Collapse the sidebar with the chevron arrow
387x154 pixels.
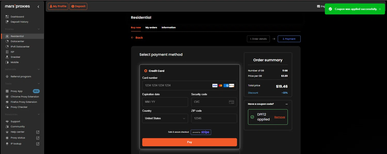tap(38, 7)
